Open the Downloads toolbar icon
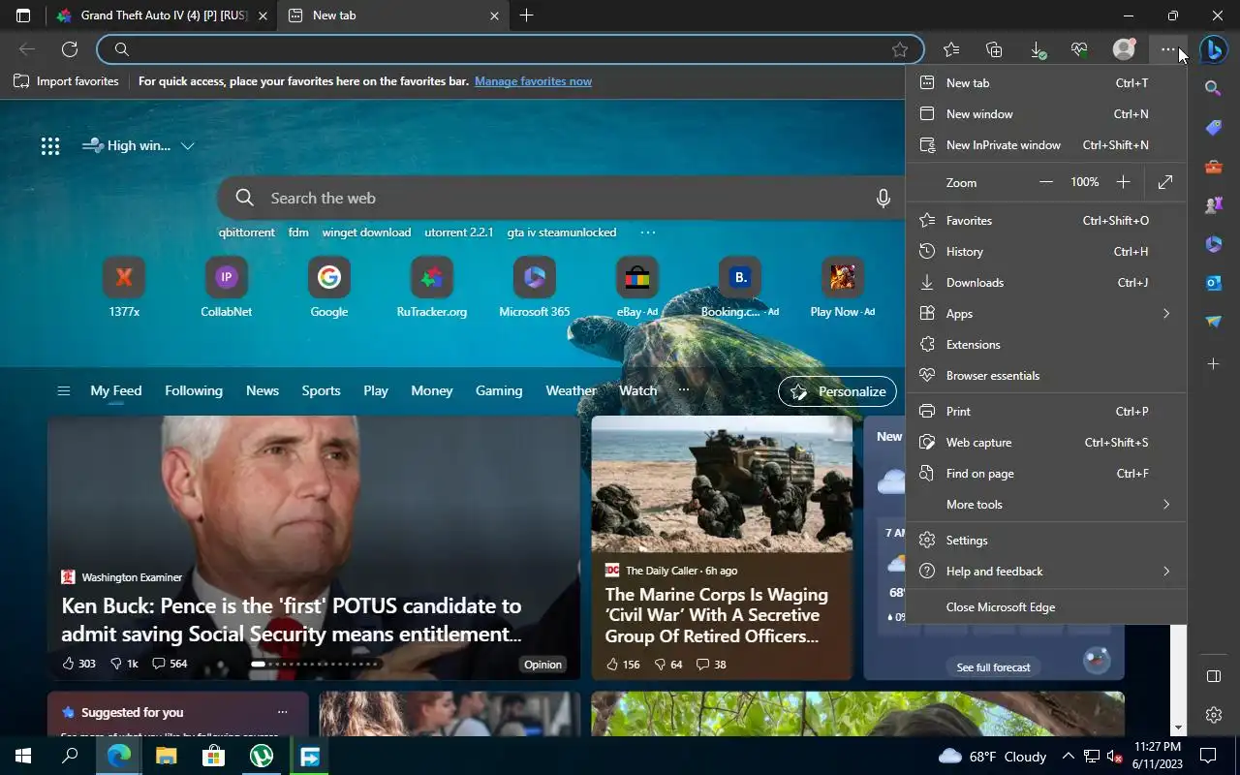Image resolution: width=1240 pixels, height=775 pixels. (x=1037, y=49)
